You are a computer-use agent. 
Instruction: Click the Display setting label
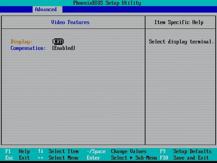point(21,41)
